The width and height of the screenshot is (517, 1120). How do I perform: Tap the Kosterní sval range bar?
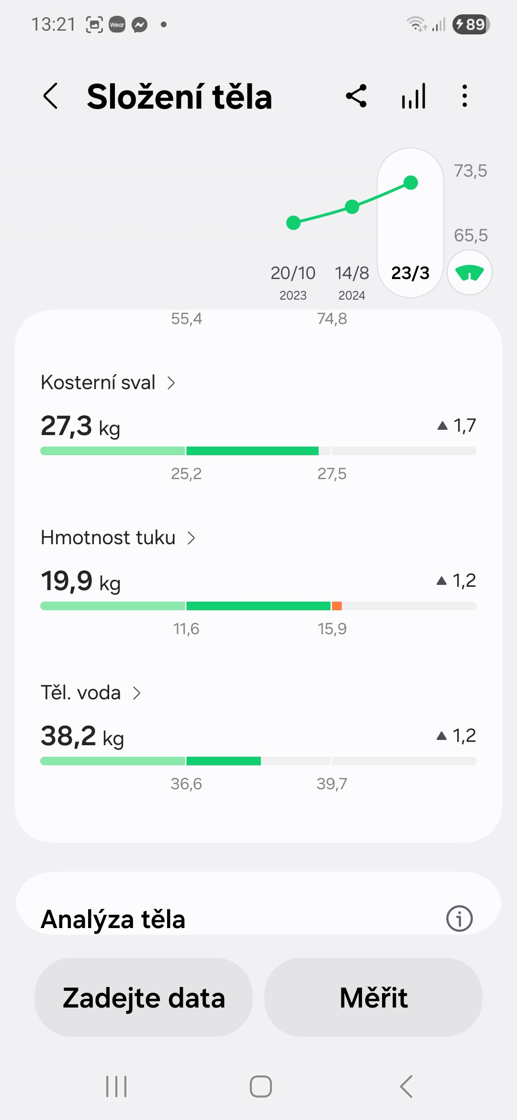pos(258,451)
